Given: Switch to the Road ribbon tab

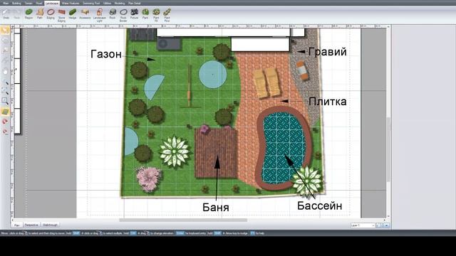Looking at the screenshot, I should (x=39, y=3).
